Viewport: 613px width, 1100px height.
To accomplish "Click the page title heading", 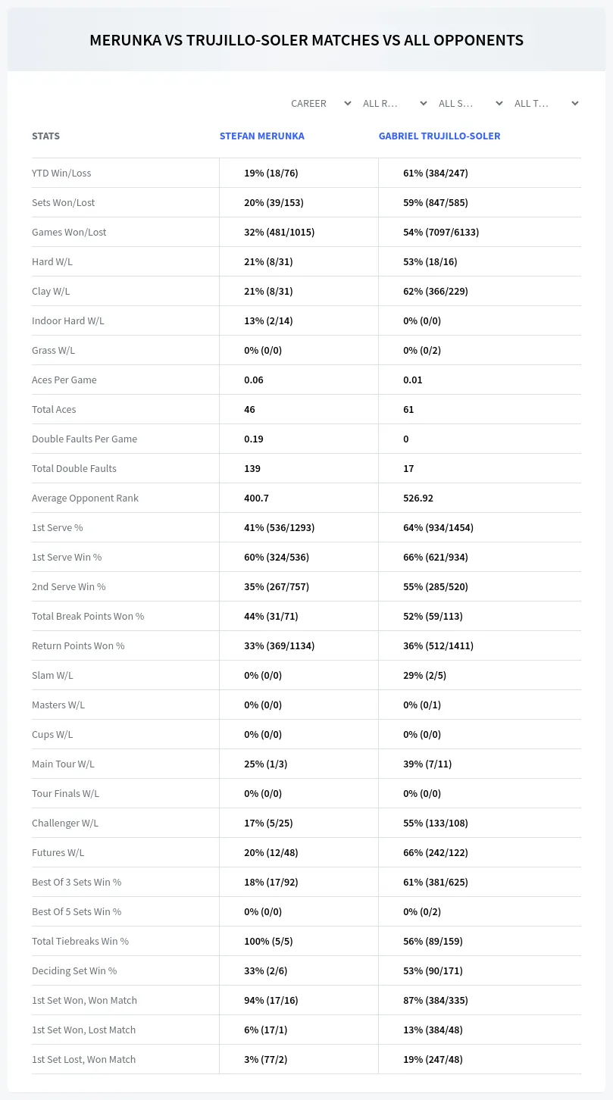I will (306, 40).
